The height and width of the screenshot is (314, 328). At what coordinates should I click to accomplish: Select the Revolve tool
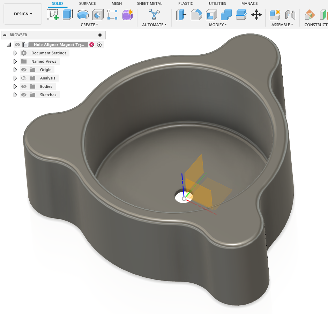pos(83,15)
